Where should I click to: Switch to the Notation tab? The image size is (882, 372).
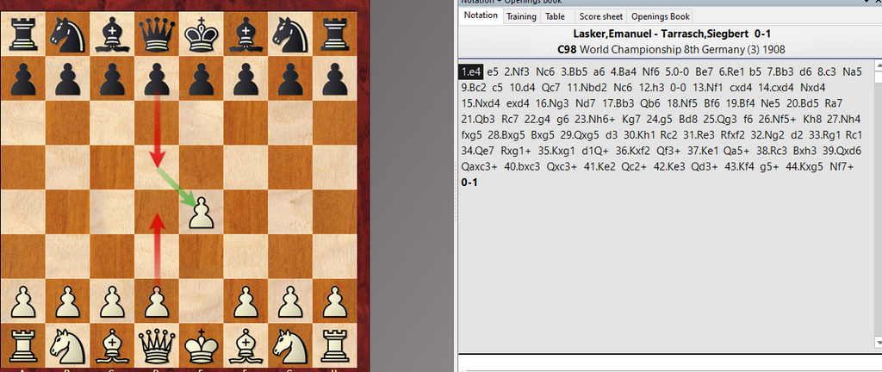(481, 15)
